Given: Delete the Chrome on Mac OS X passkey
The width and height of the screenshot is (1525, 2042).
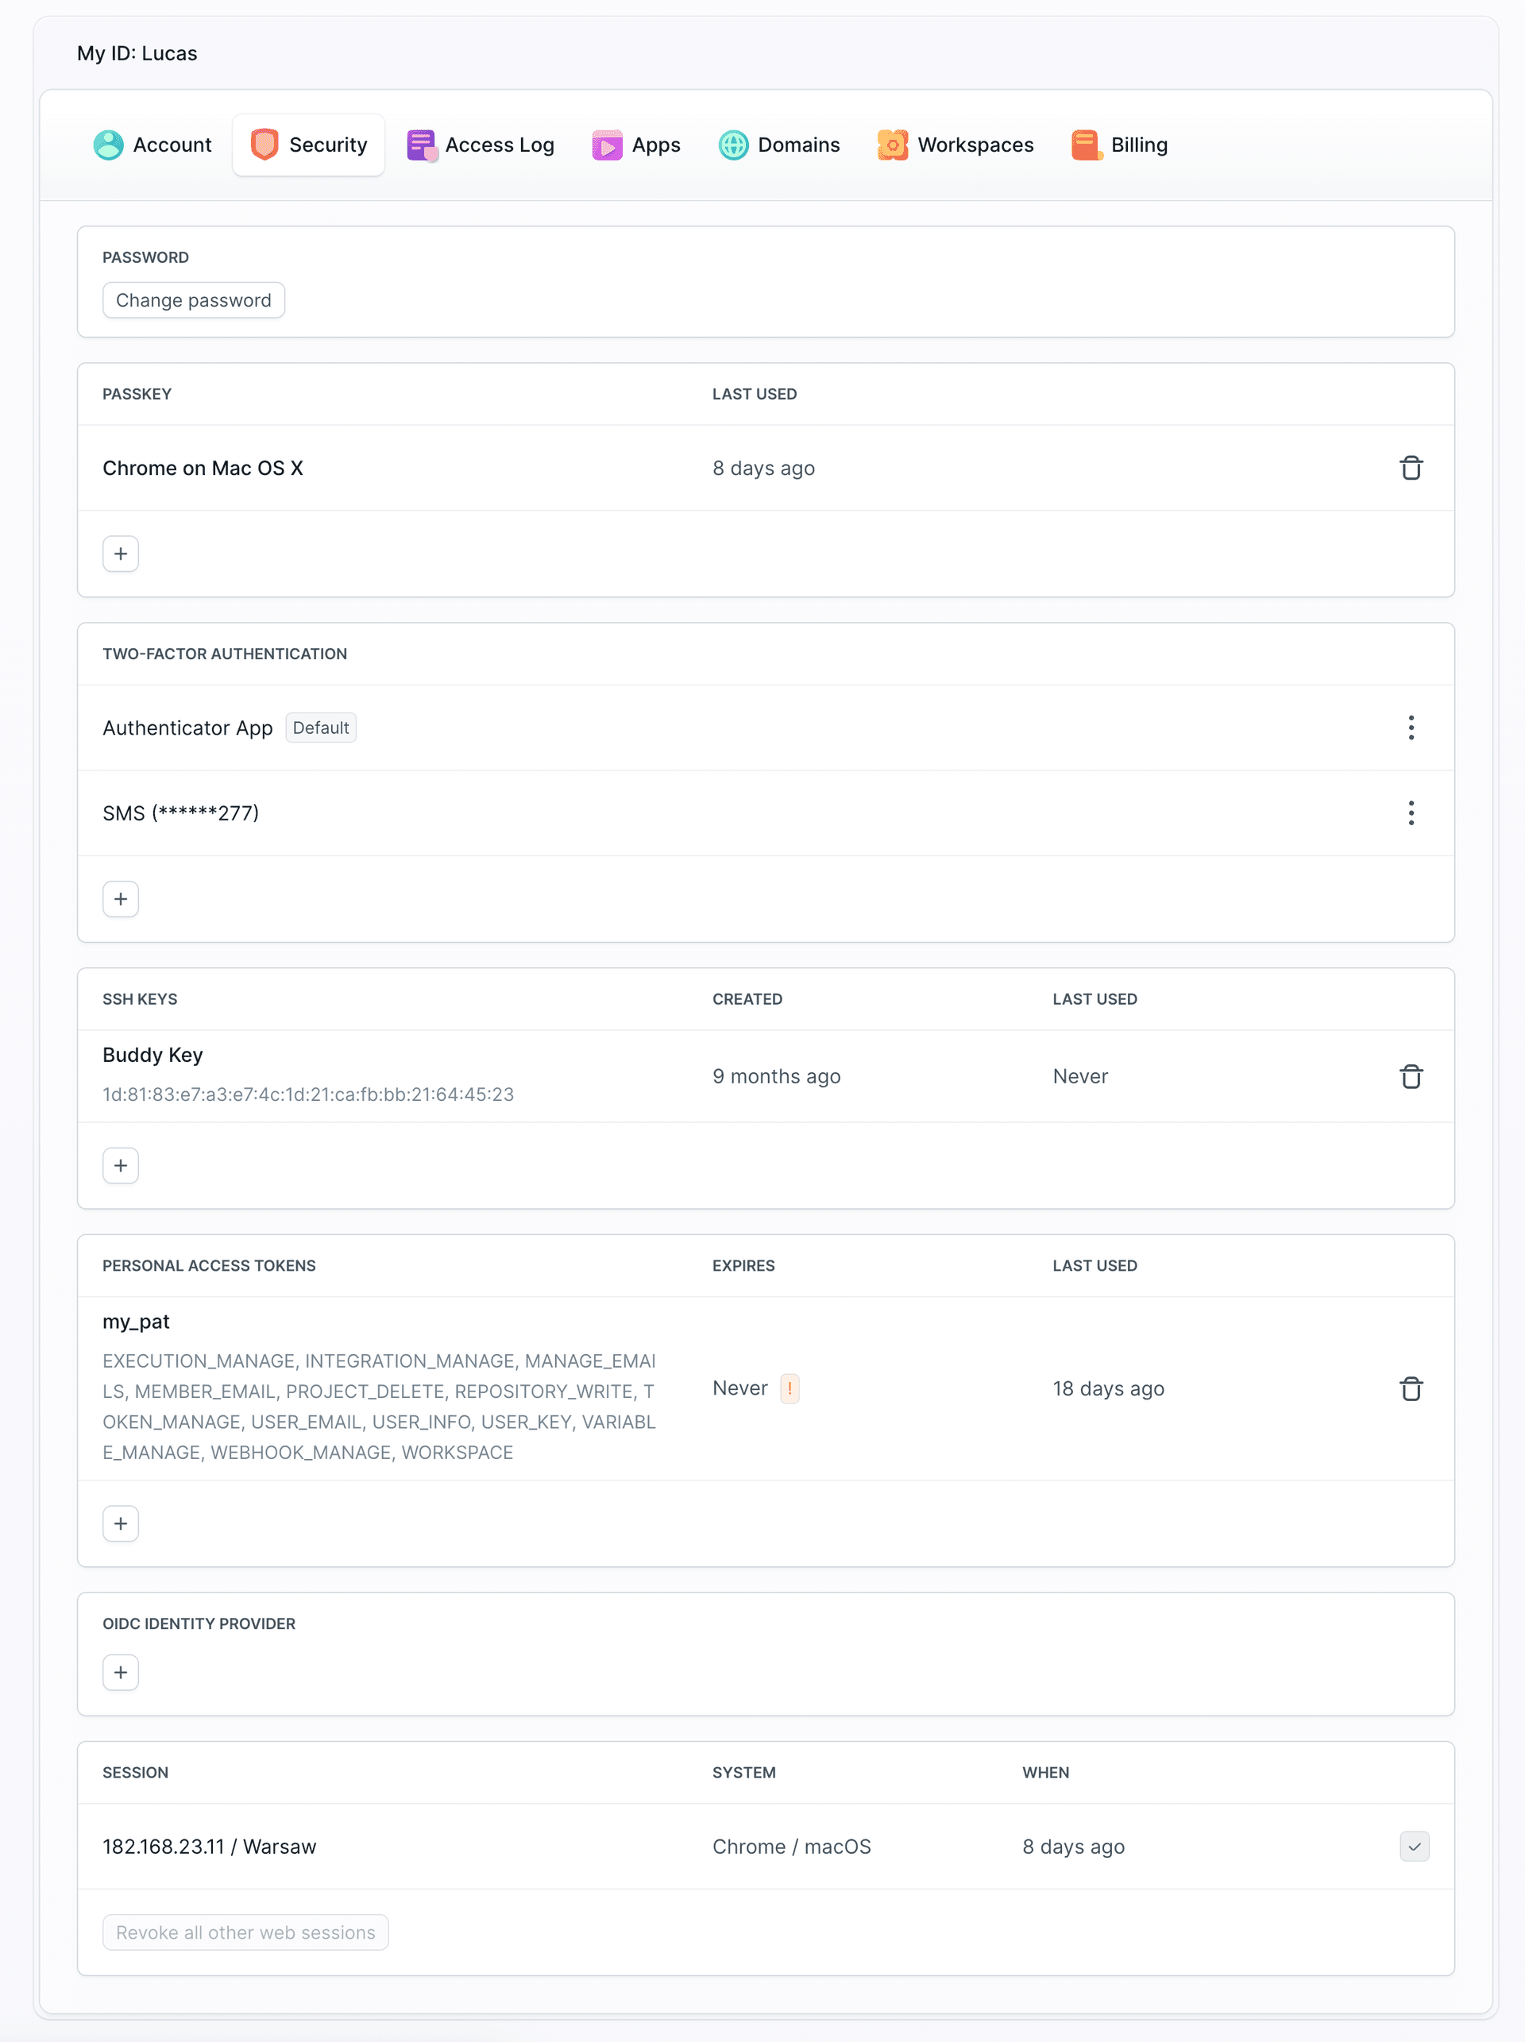Looking at the screenshot, I should point(1411,468).
